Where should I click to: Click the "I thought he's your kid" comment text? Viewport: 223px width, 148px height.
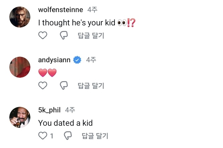pyautogui.click(x=77, y=23)
